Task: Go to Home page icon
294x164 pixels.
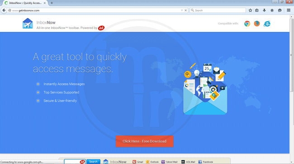Action: [272, 10]
